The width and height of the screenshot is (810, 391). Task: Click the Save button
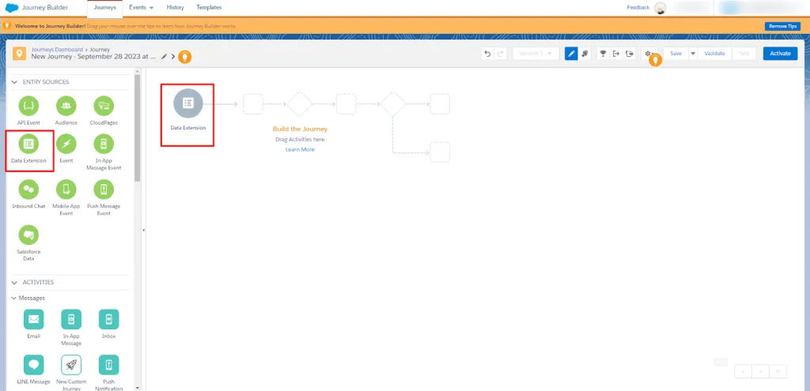(676, 54)
